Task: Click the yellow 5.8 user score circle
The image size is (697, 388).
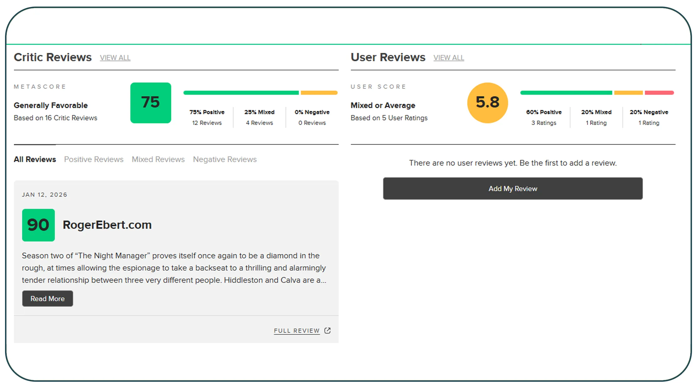Action: [487, 103]
